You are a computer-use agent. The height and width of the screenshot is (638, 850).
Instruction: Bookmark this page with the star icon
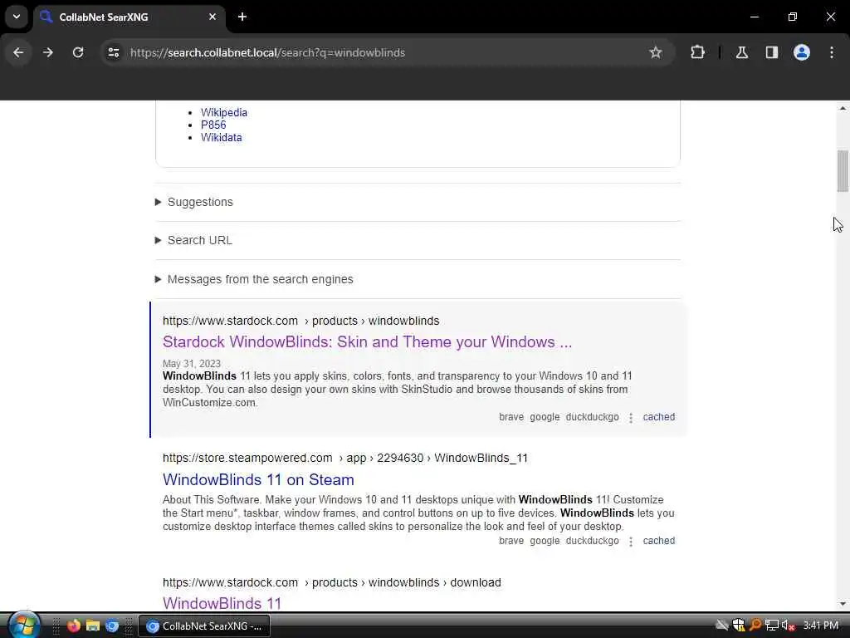pos(656,52)
